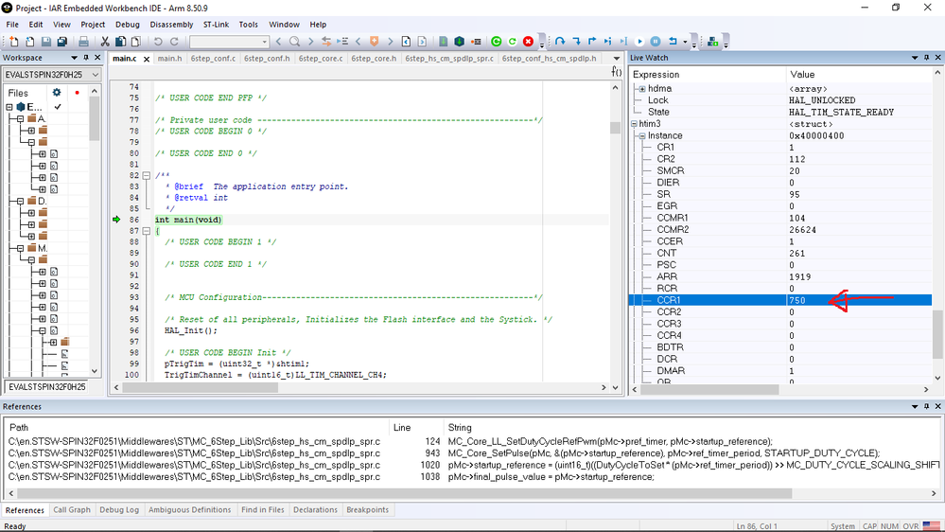Screen dimensions: 945x532
Task: Collapse the comment fold at line 82
Action: point(146,175)
